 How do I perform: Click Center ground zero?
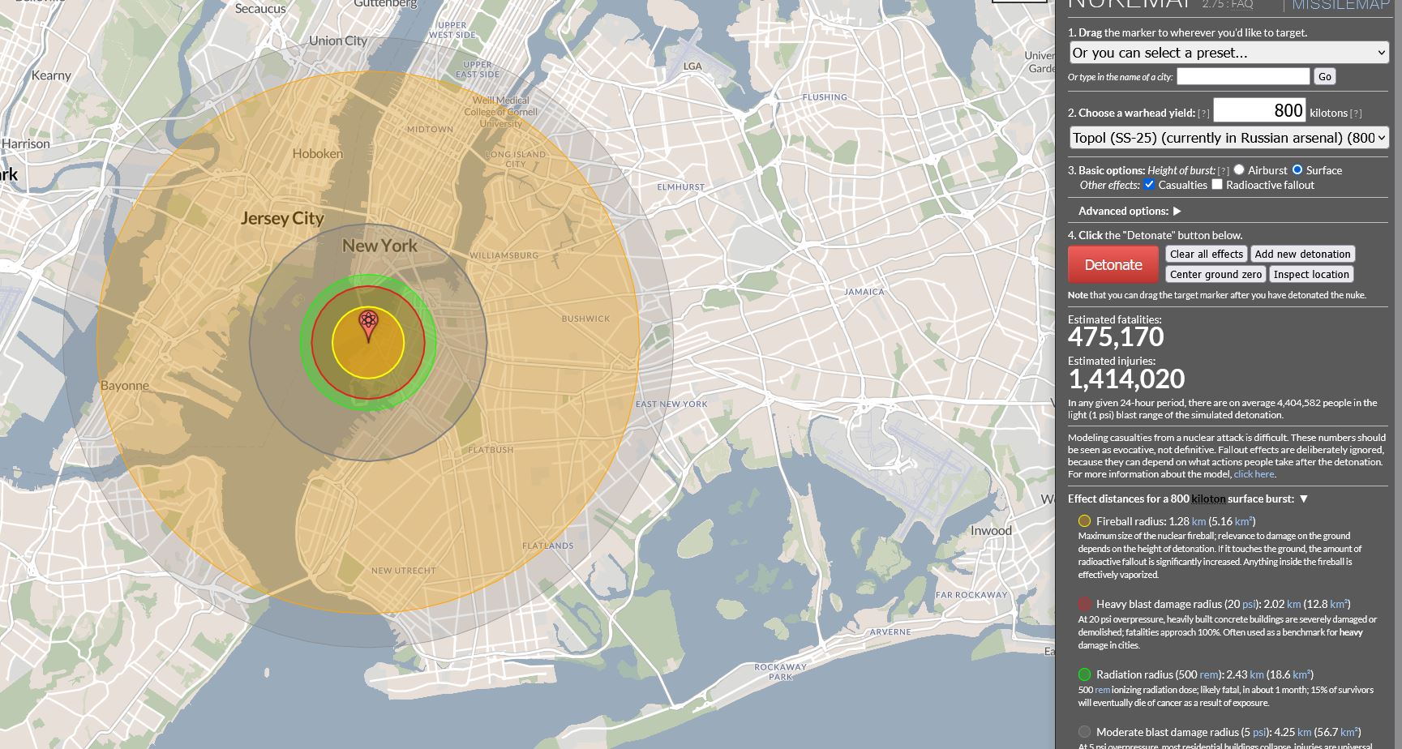tap(1215, 274)
